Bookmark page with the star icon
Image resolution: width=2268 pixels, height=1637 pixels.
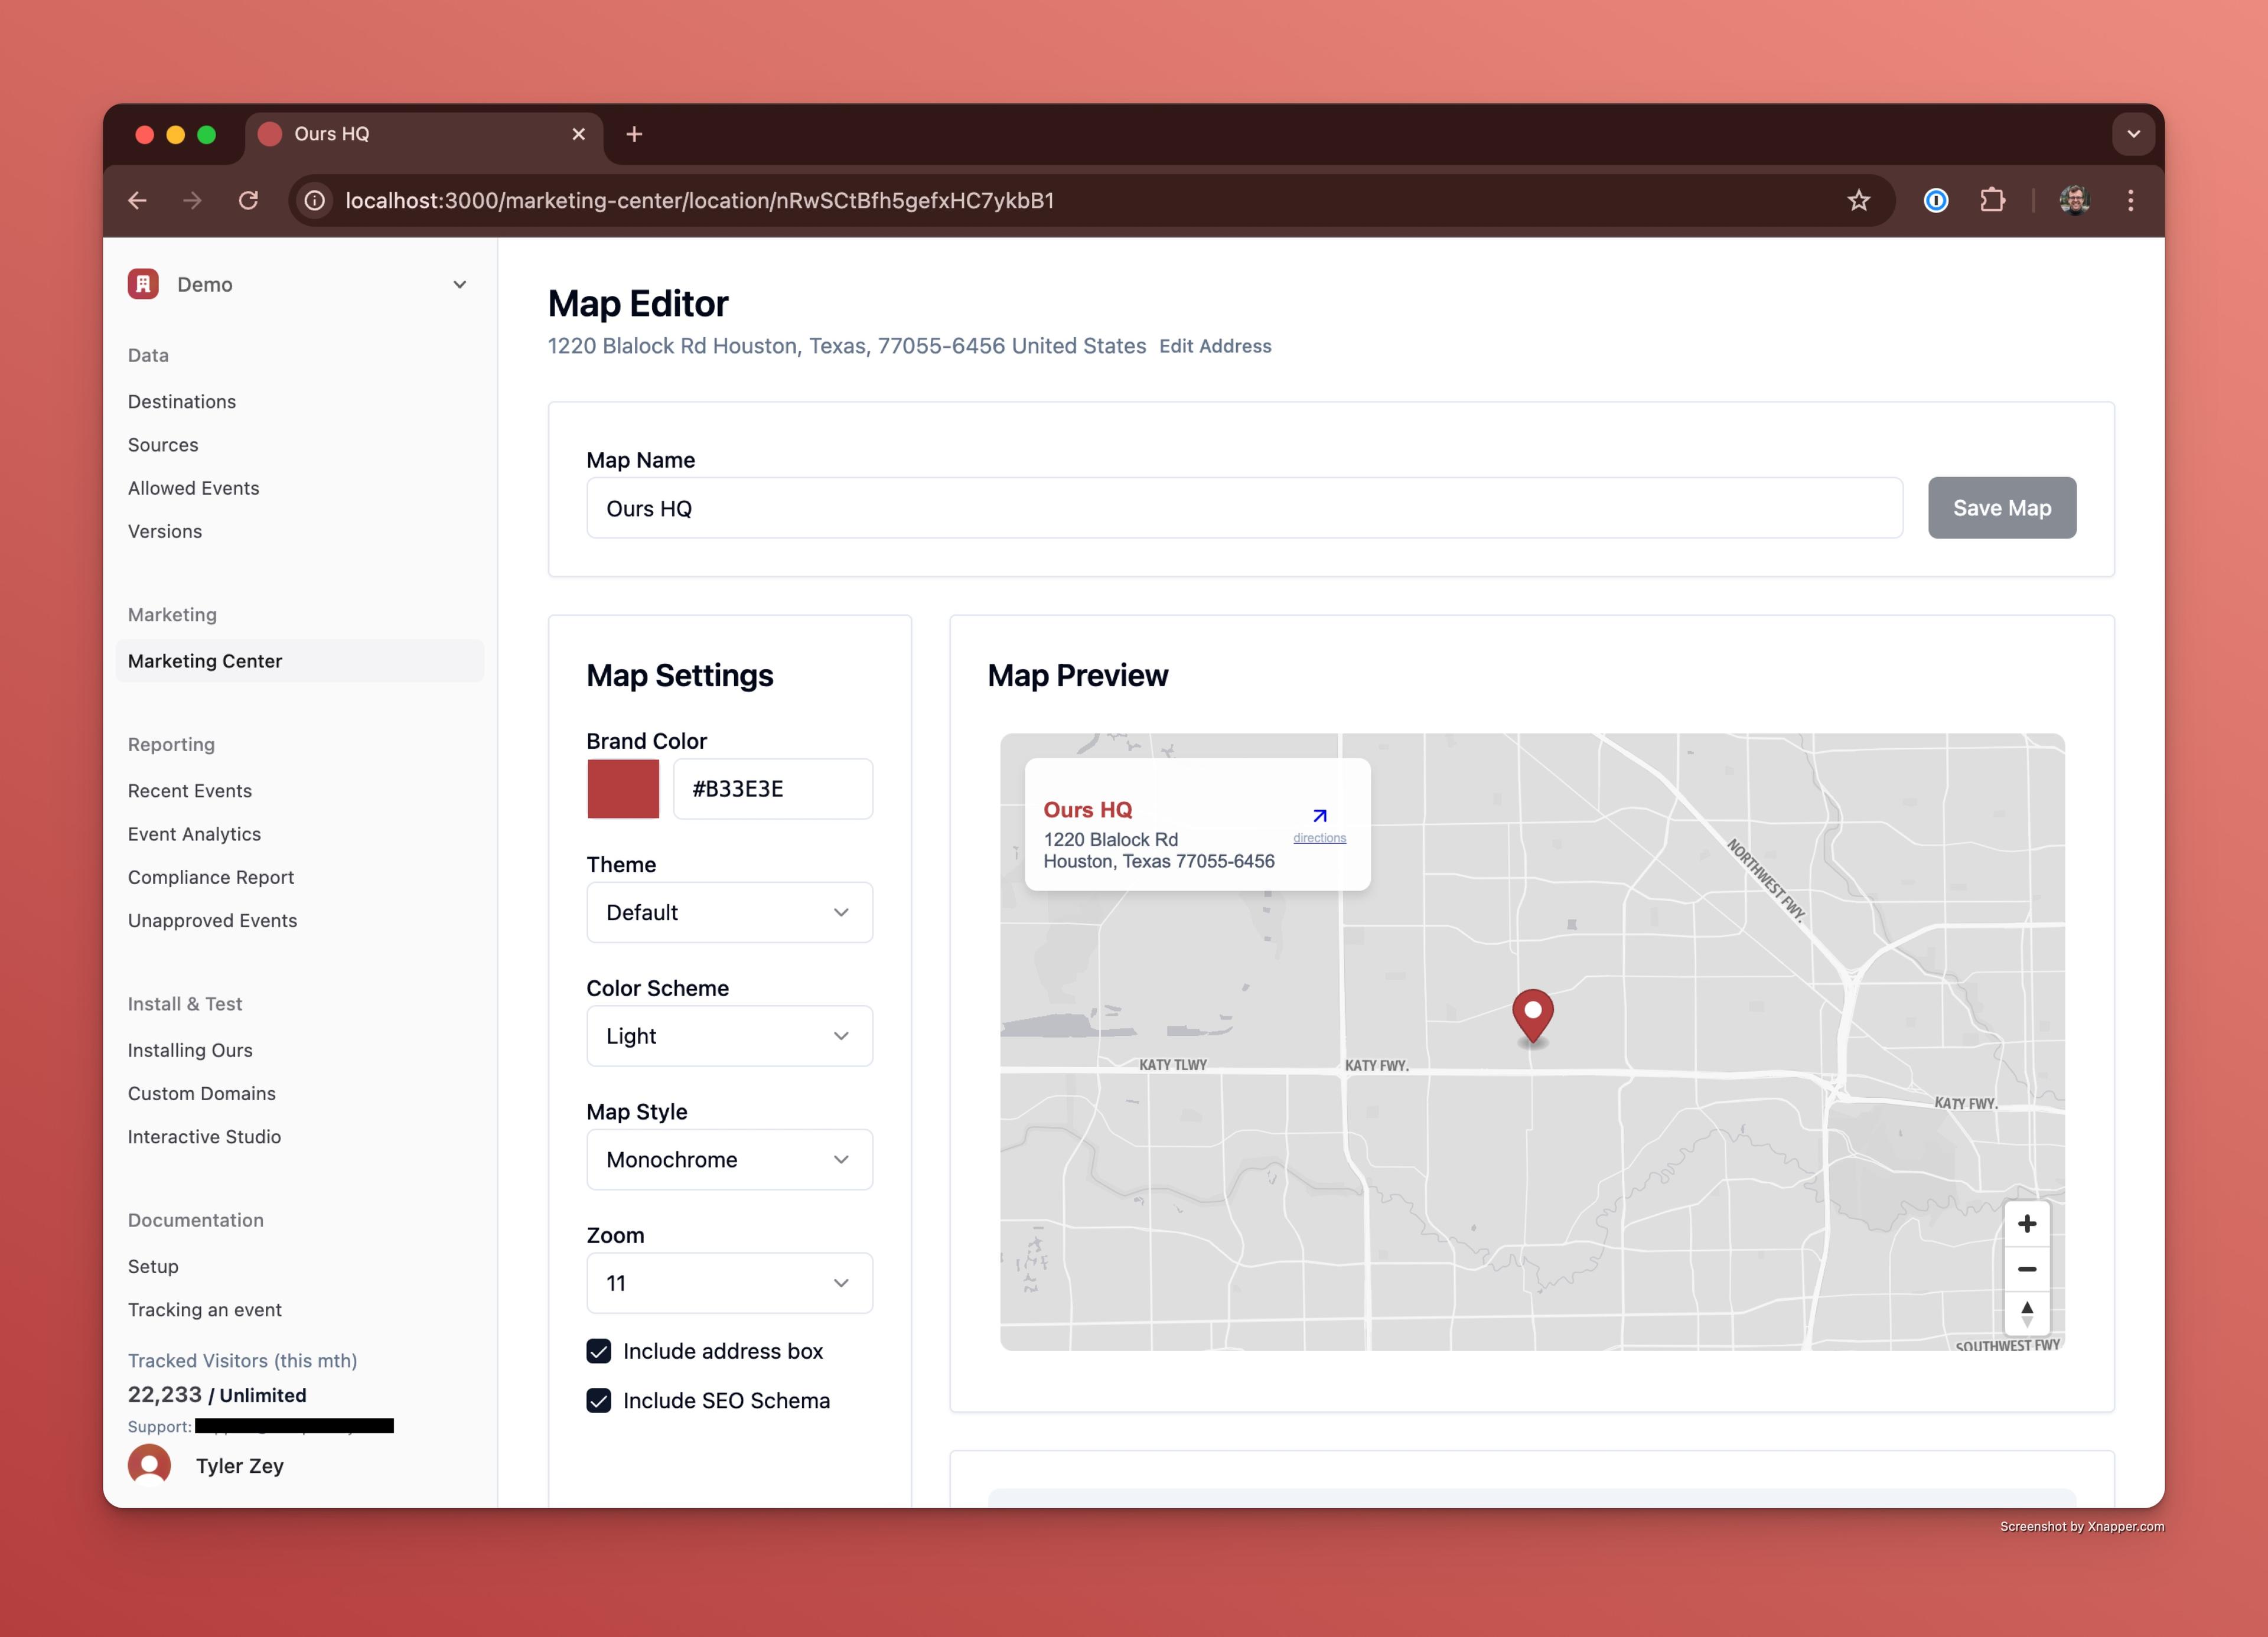tap(1858, 201)
